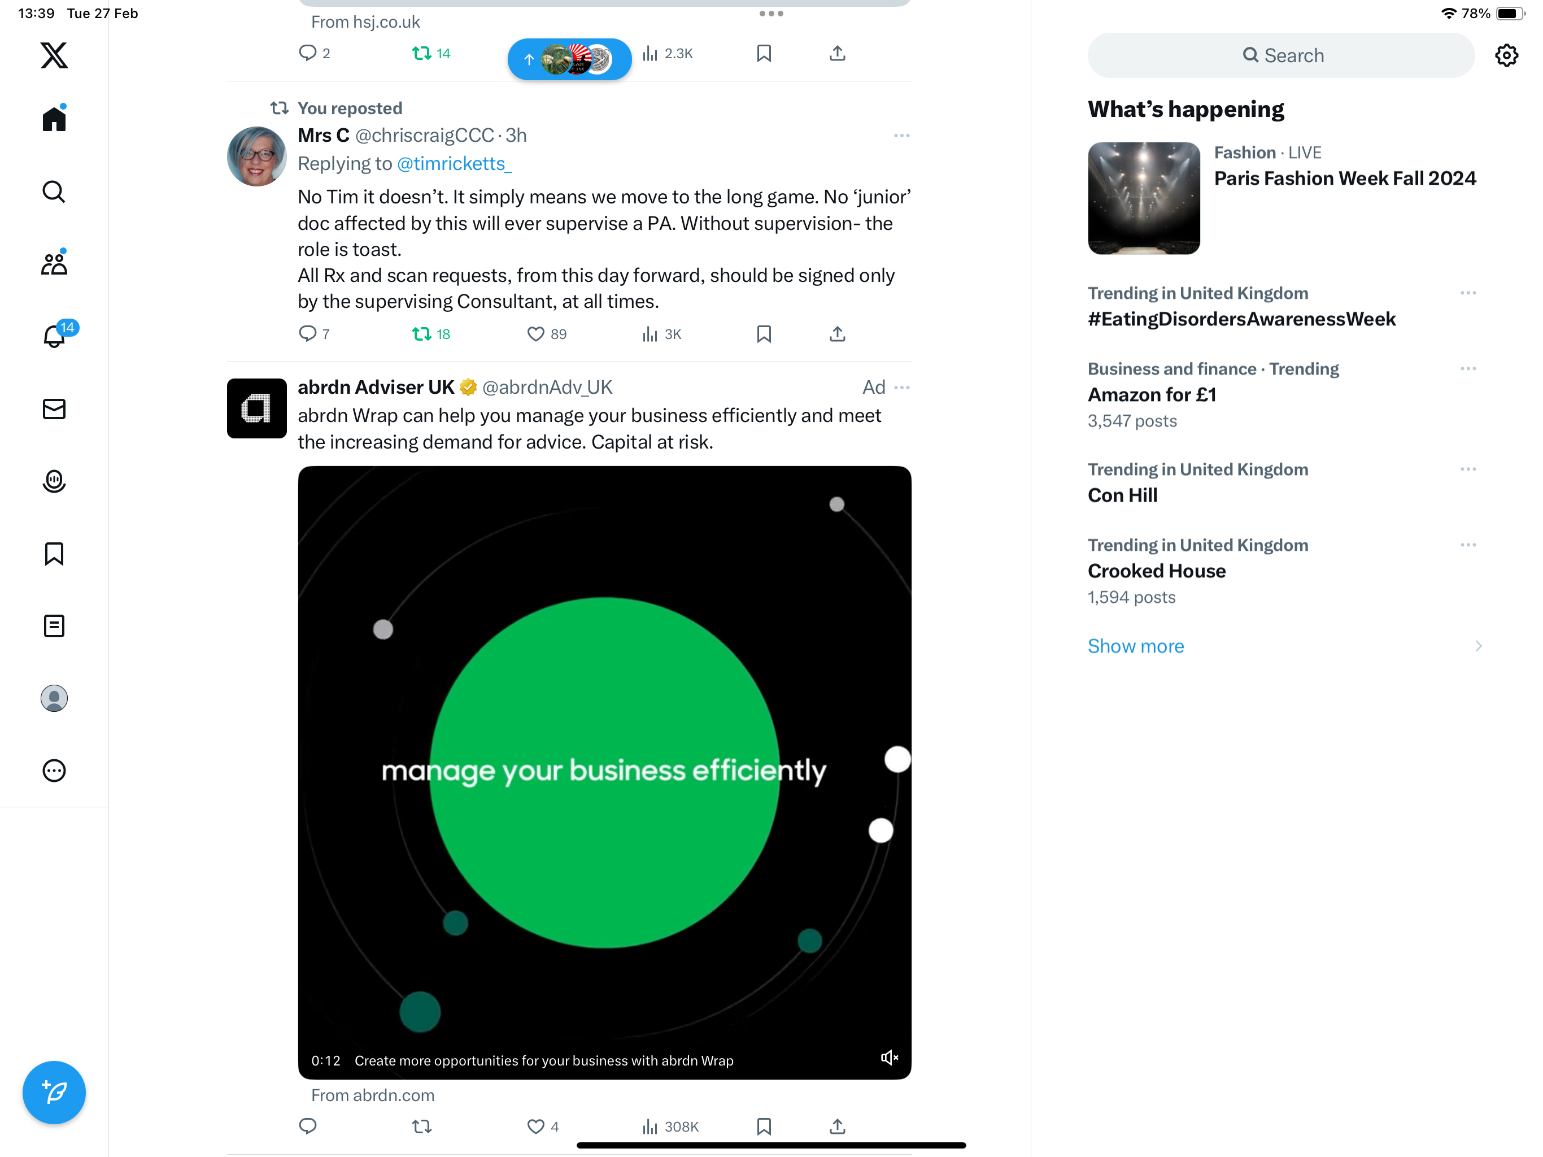Open the Spaces microphone icon
Image resolution: width=1543 pixels, height=1157 pixels.
tap(54, 481)
